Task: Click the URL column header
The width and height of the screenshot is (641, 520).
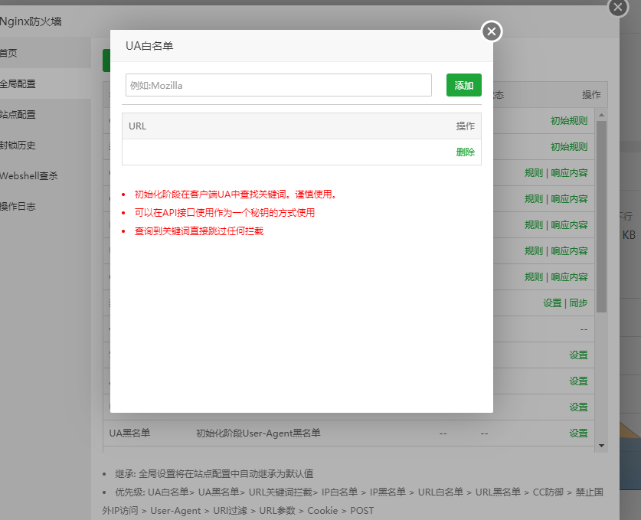Action: [x=137, y=126]
